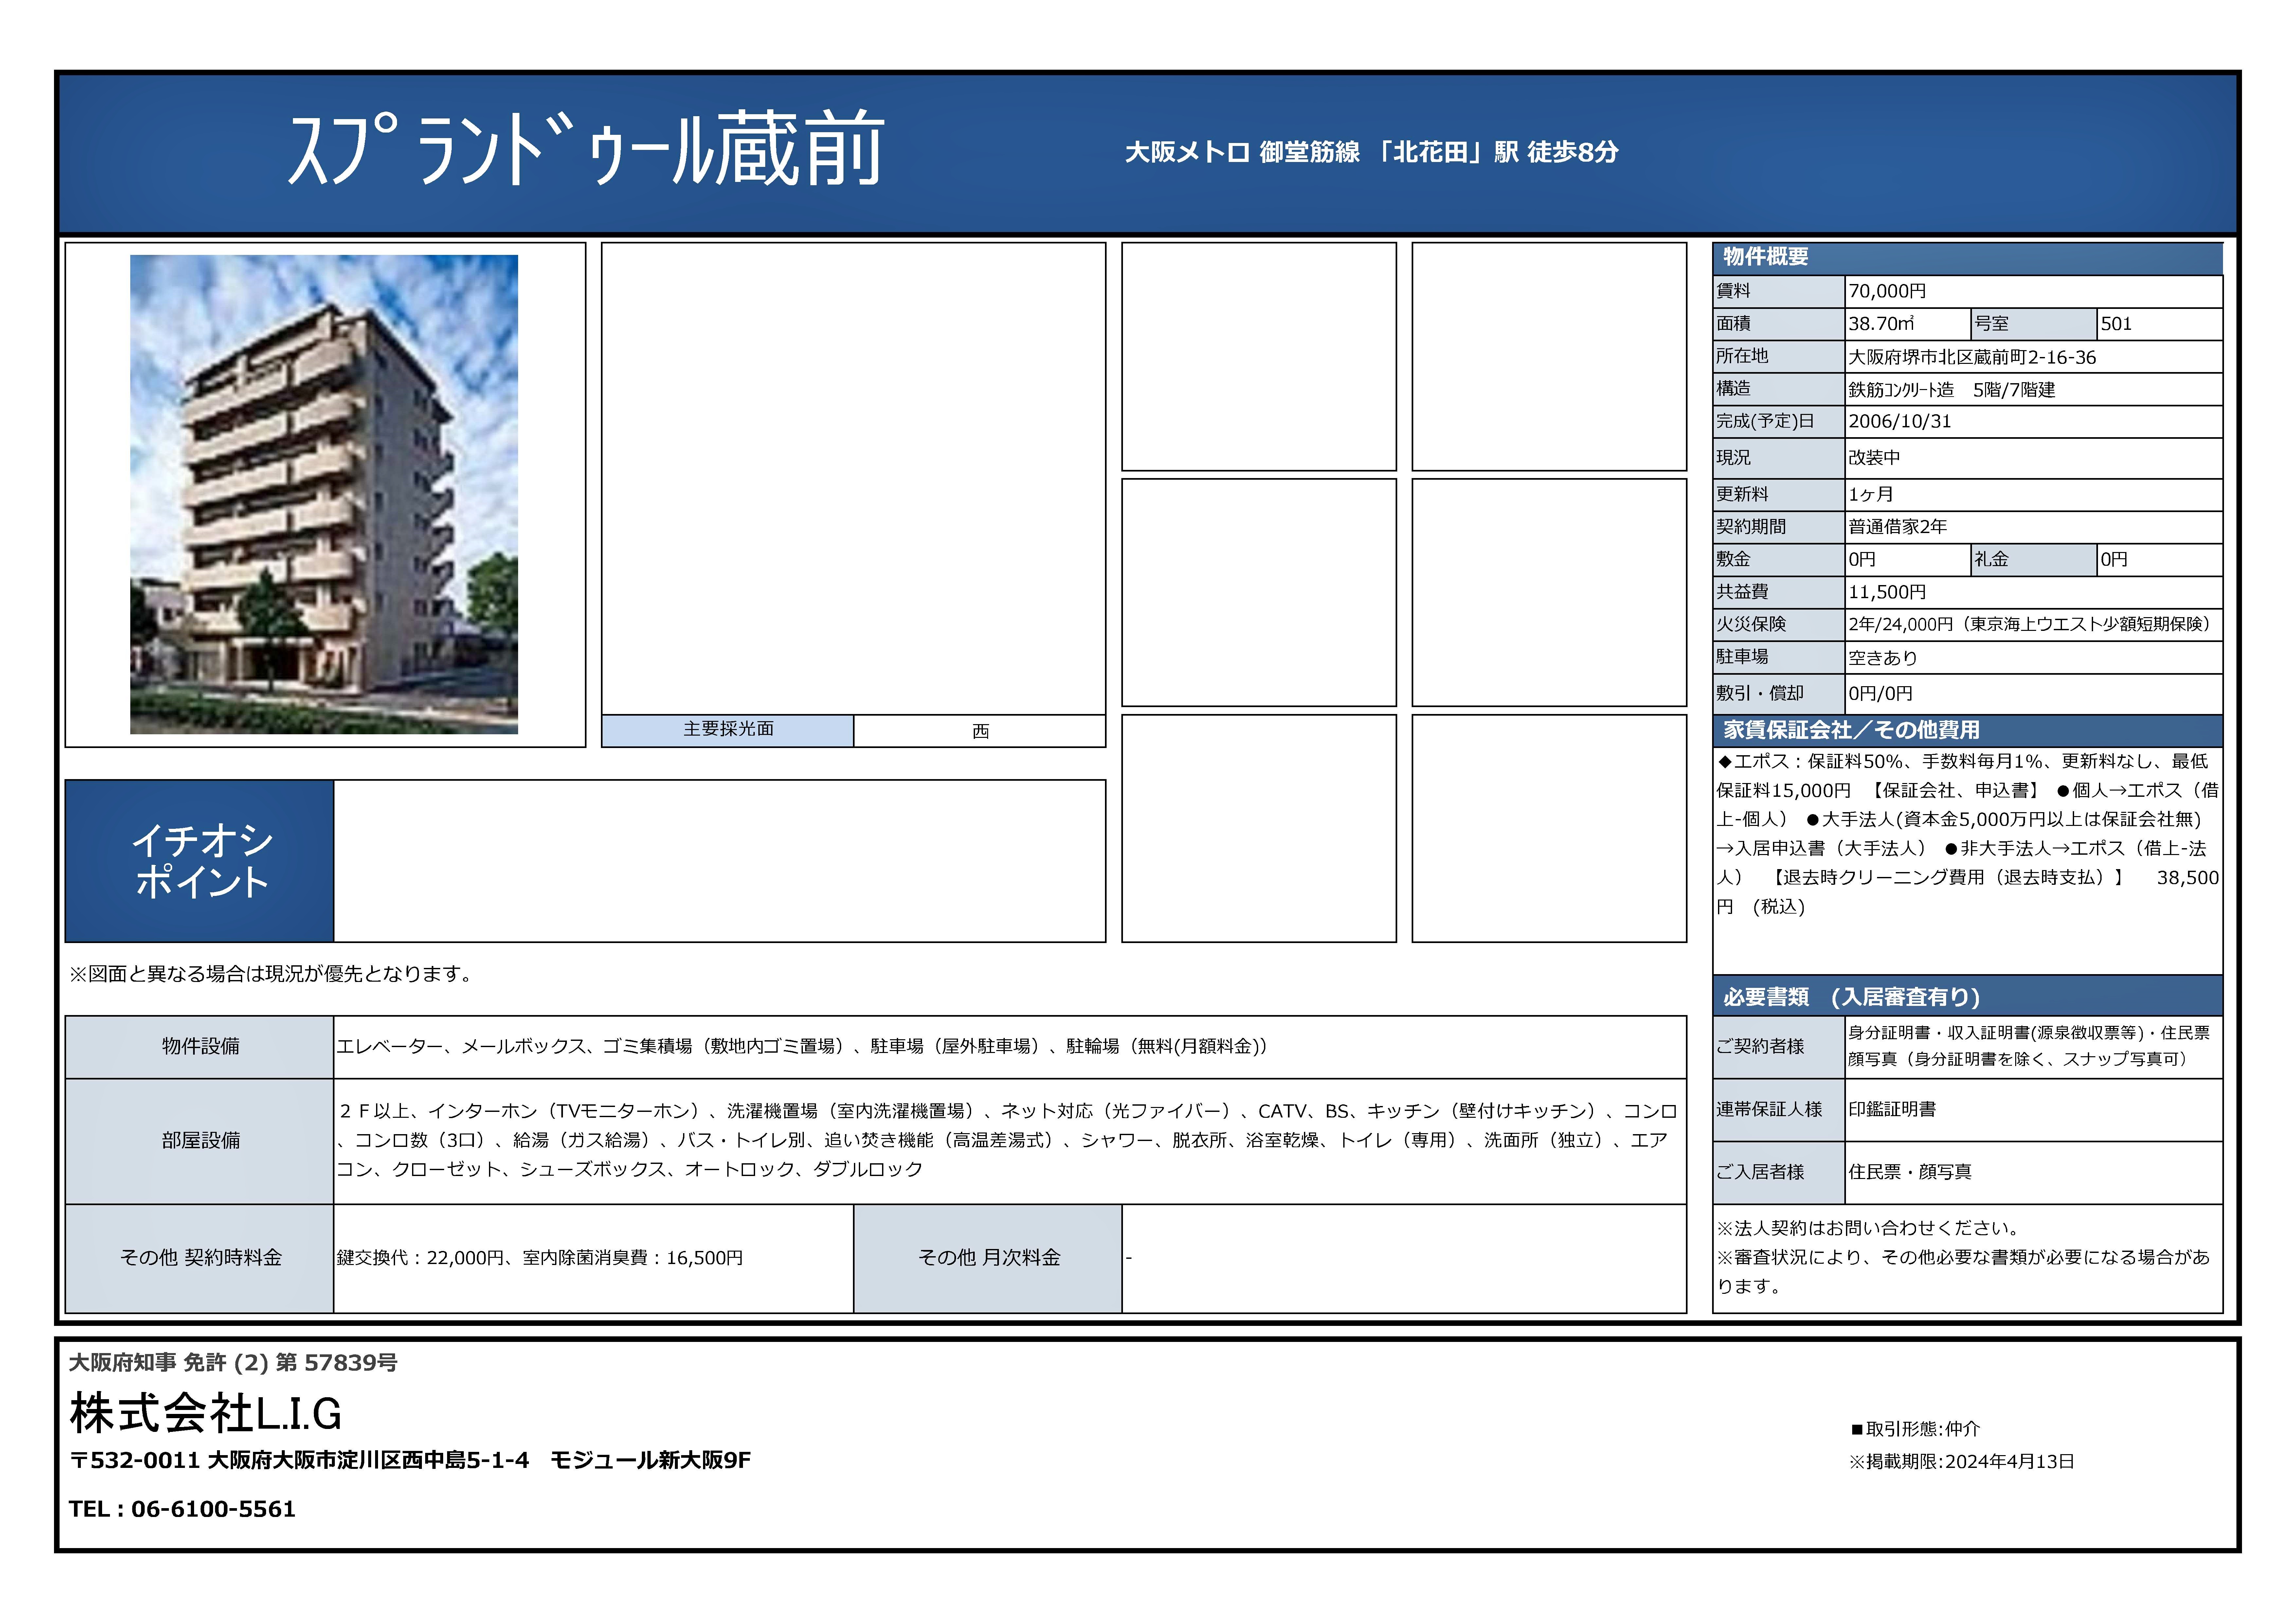Click the area value 38.70㎡
Screen dimensions: 2296x1623
(x=1881, y=324)
